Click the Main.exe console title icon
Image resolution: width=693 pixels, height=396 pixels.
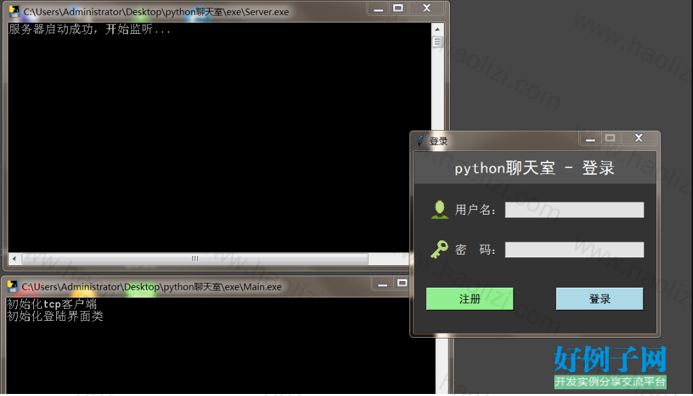[x=12, y=286]
